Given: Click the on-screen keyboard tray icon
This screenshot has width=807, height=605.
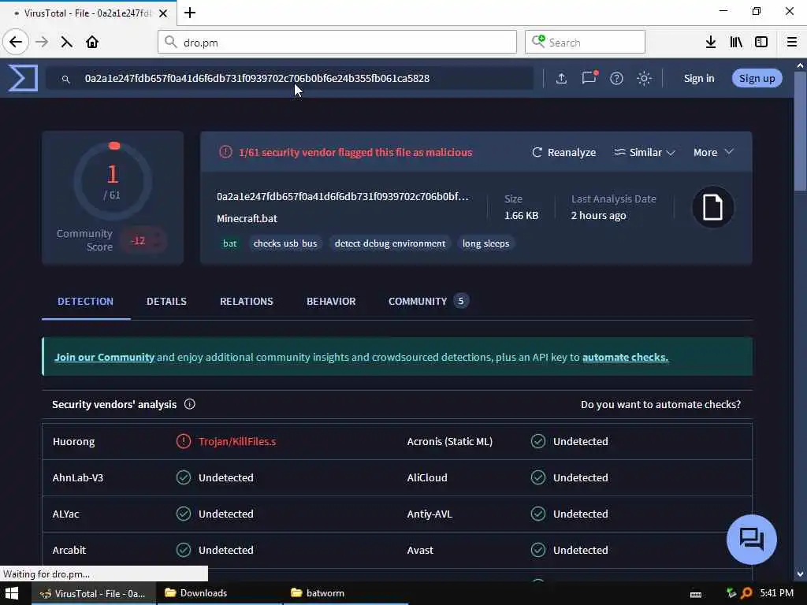Looking at the screenshot, I should pyautogui.click(x=696, y=594).
